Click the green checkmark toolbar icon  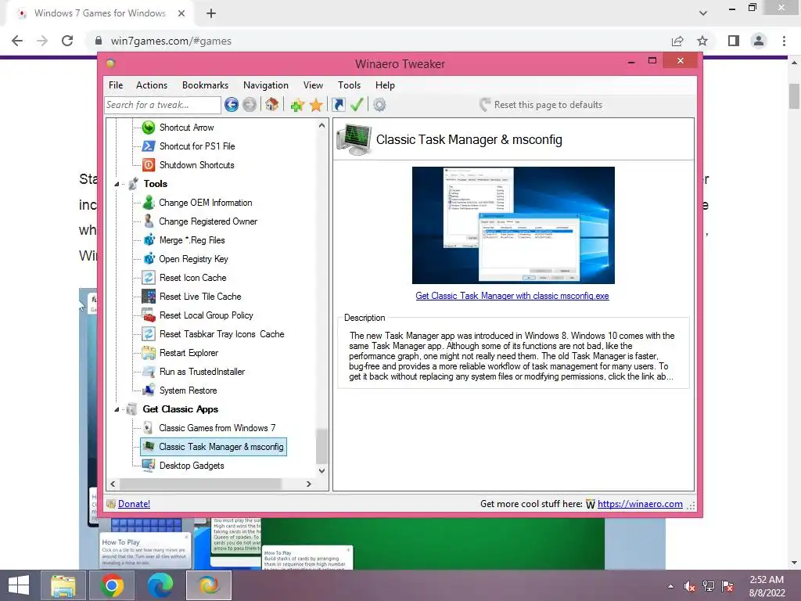click(357, 105)
